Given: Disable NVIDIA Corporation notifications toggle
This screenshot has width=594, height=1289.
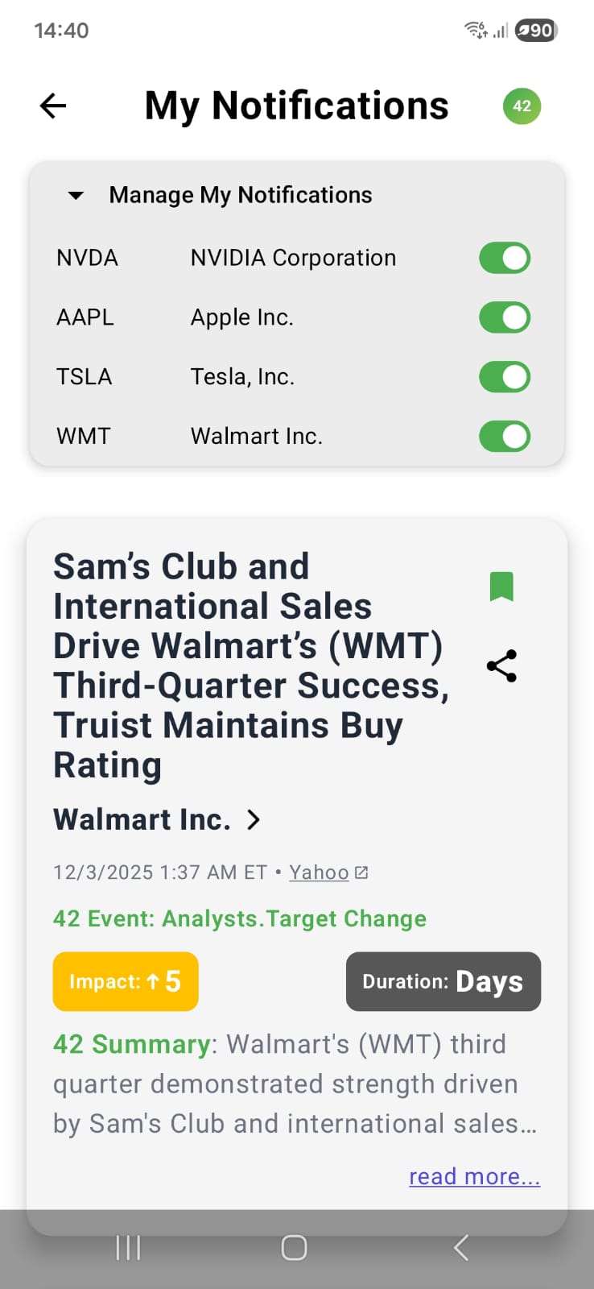Looking at the screenshot, I should point(505,258).
